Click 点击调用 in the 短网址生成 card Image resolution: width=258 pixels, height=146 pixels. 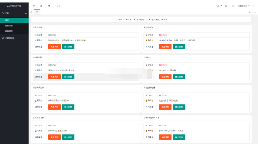(54, 47)
